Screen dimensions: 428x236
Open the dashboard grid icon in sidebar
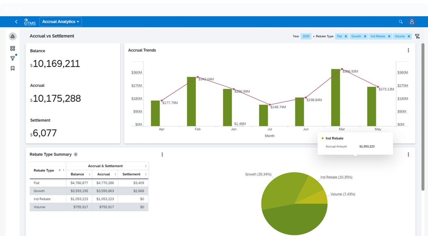[13, 49]
